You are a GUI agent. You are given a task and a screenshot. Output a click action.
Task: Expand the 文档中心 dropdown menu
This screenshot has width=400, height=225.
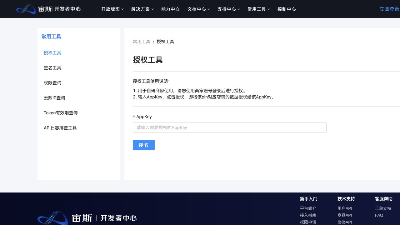click(199, 9)
